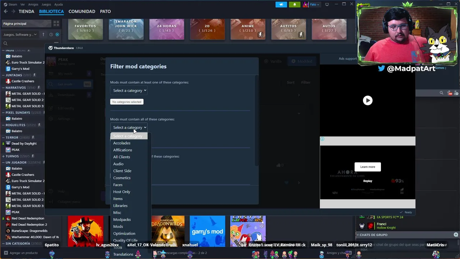The image size is (460, 259).
Task: Open the ANIME collection tile
Action: [248, 29]
